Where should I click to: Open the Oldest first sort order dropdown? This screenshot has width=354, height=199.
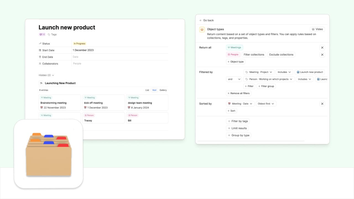tap(266, 104)
